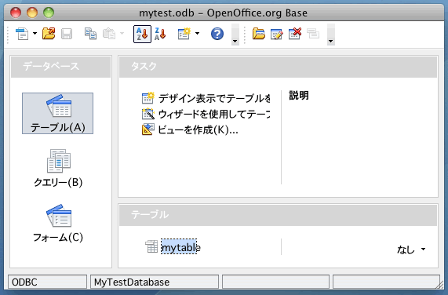The image size is (448, 295).
Task: Click the window resize grip corner
Action: tap(440, 285)
